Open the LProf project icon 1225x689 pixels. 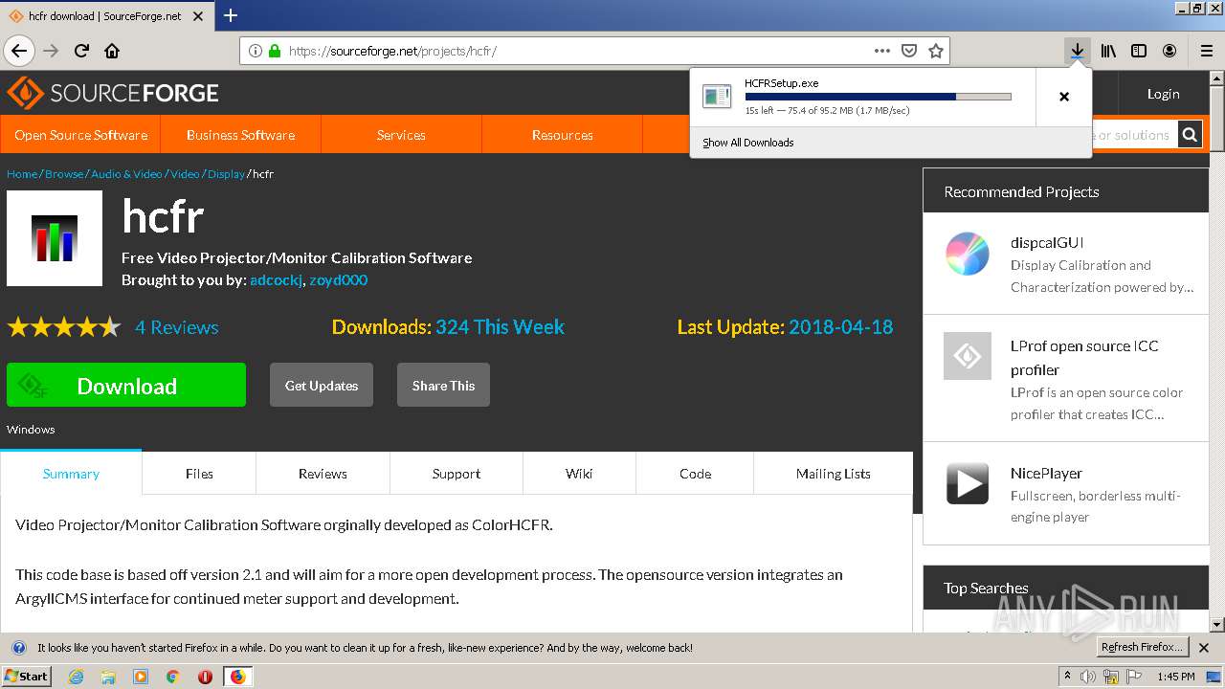click(968, 356)
